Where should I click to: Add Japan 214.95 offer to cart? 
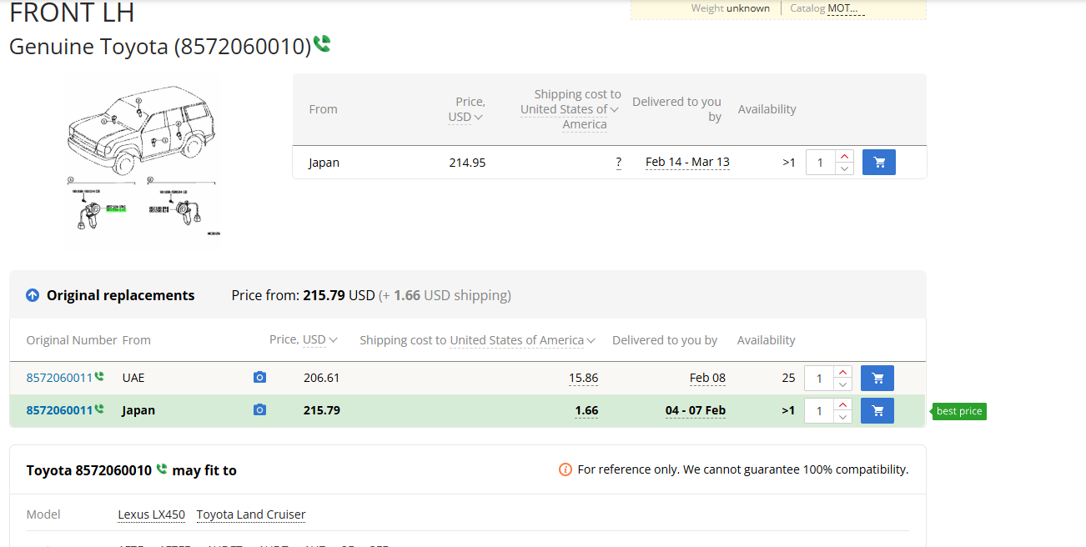(x=878, y=163)
